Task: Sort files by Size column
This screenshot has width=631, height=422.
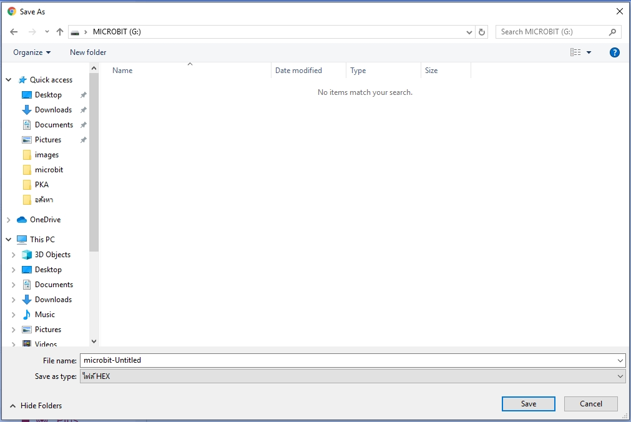Action: pos(431,71)
